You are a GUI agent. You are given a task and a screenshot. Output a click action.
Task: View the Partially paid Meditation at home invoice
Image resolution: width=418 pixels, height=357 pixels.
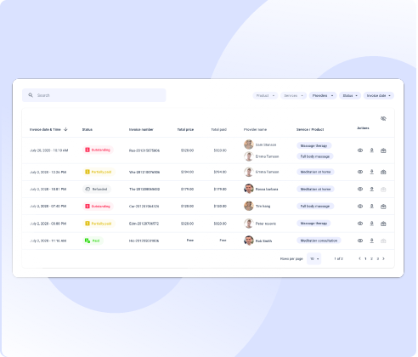point(360,172)
